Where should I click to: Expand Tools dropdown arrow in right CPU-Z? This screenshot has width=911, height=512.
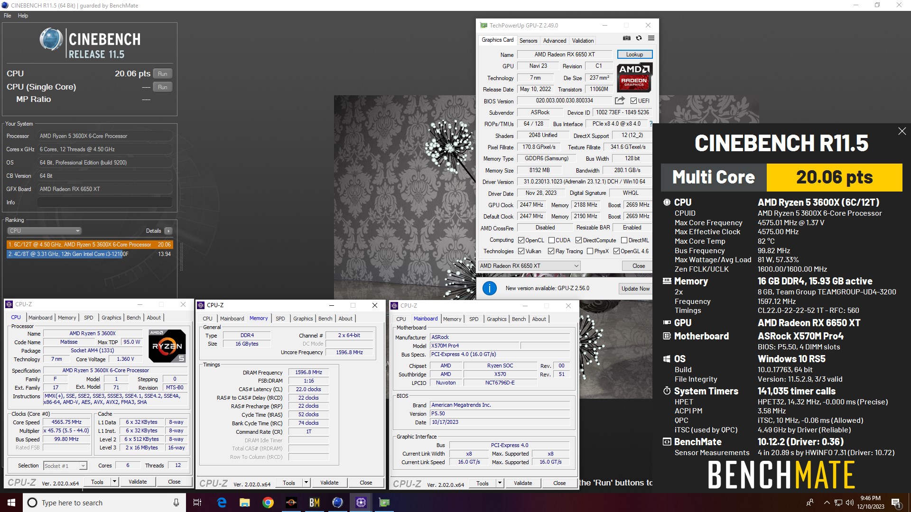[x=500, y=483]
